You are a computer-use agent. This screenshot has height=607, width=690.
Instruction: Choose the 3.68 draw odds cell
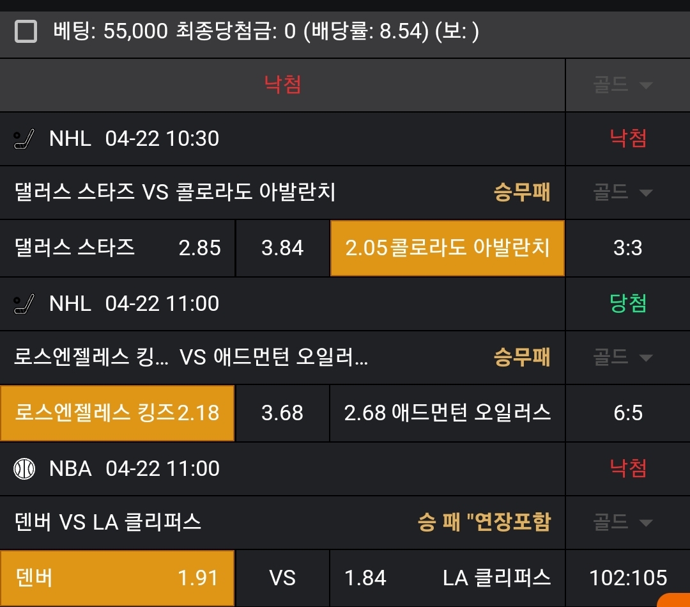point(282,413)
